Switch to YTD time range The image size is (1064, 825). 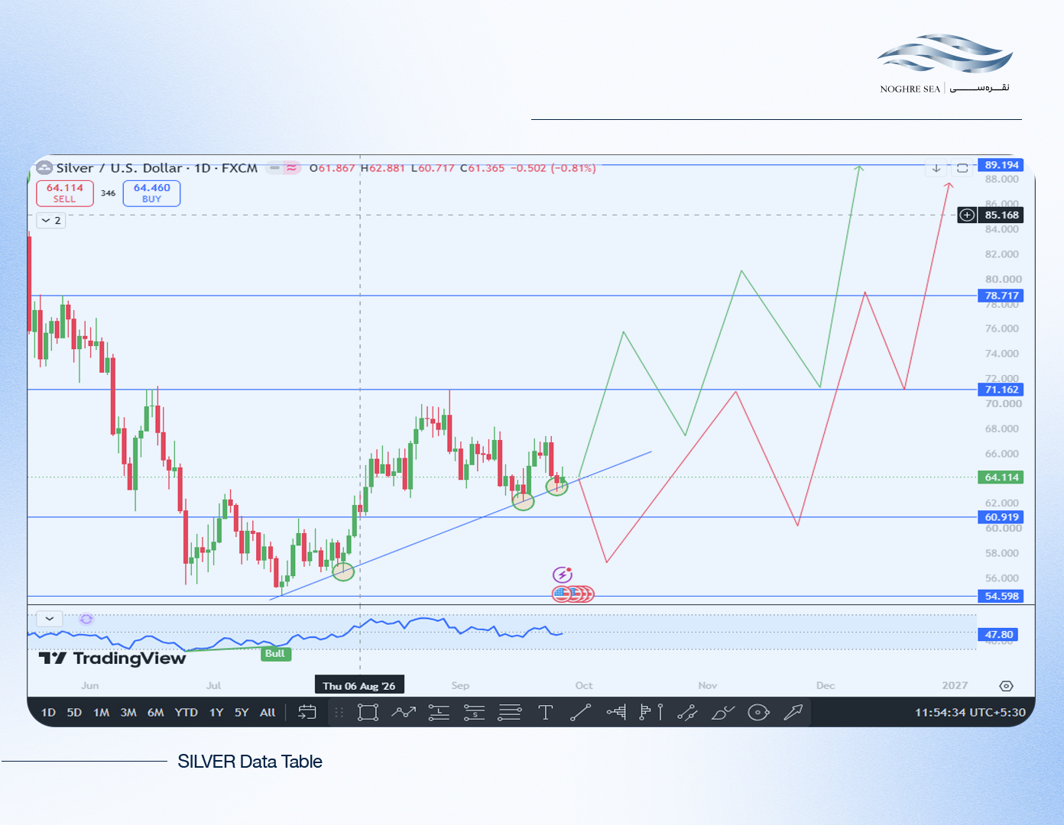186,713
